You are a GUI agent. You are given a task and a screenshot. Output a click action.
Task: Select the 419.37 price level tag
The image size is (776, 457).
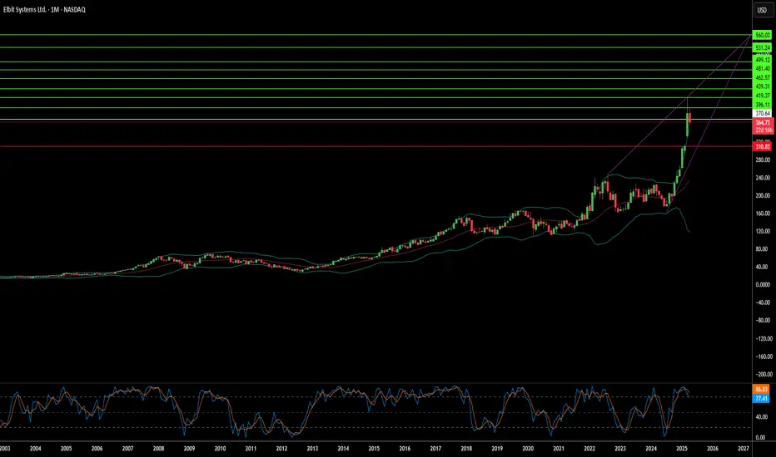[762, 96]
